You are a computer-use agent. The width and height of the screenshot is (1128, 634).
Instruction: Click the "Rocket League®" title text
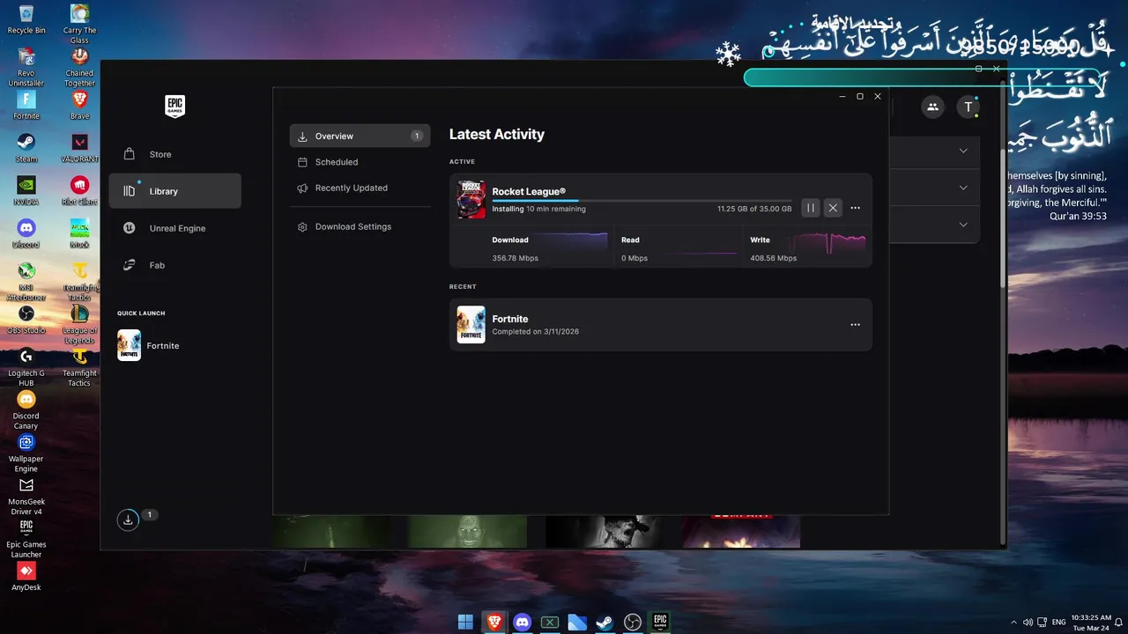coord(529,191)
